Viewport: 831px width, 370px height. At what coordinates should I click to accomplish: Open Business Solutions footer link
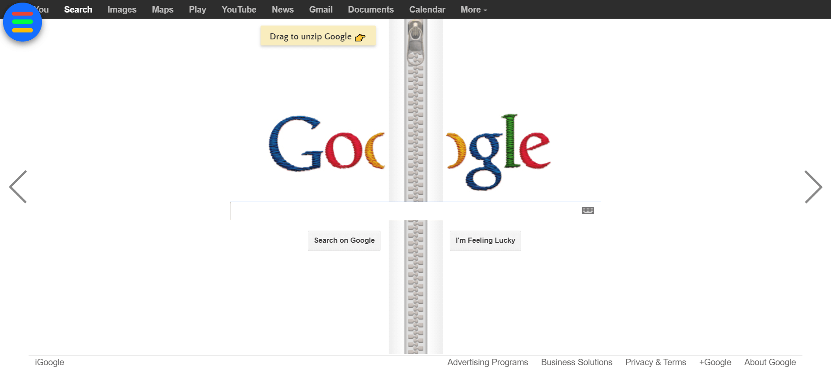click(x=577, y=362)
